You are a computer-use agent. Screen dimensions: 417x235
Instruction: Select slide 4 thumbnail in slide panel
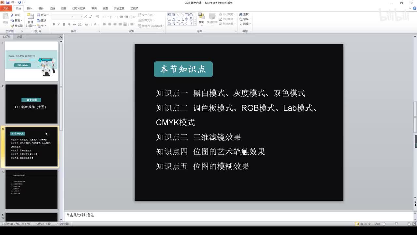[32, 190]
